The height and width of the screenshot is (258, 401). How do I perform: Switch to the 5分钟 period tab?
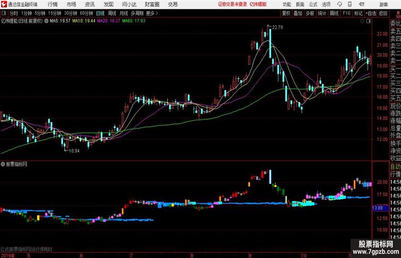tap(40, 13)
